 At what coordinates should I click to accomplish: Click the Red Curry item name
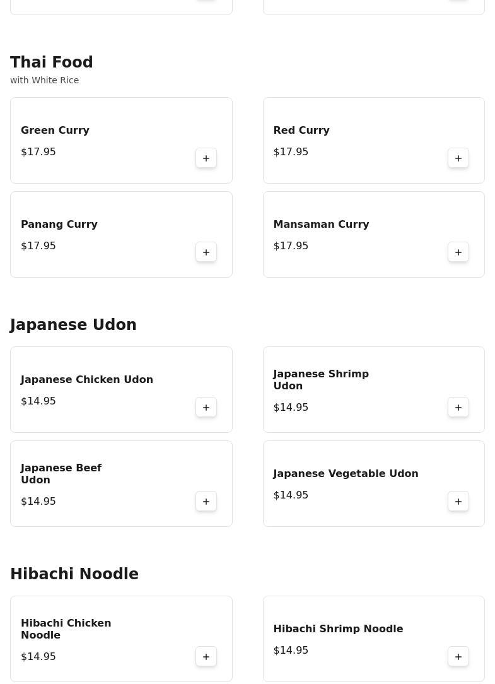(x=301, y=130)
